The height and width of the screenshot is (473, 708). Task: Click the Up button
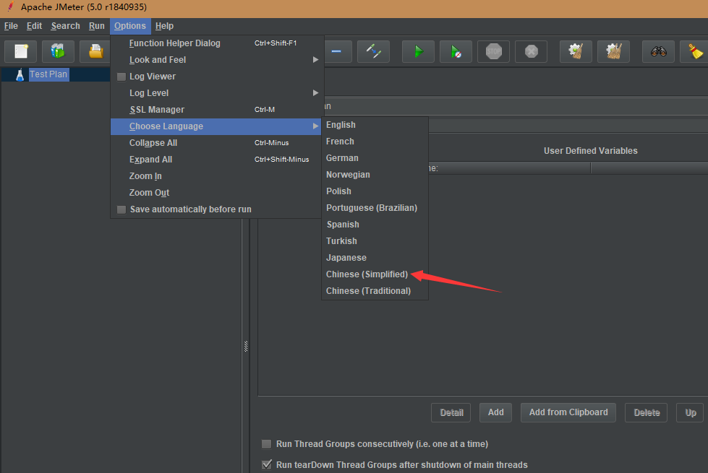[690, 412]
